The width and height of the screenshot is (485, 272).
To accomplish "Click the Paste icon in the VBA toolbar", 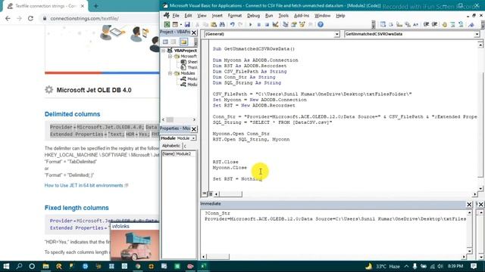I will [x=214, y=24].
